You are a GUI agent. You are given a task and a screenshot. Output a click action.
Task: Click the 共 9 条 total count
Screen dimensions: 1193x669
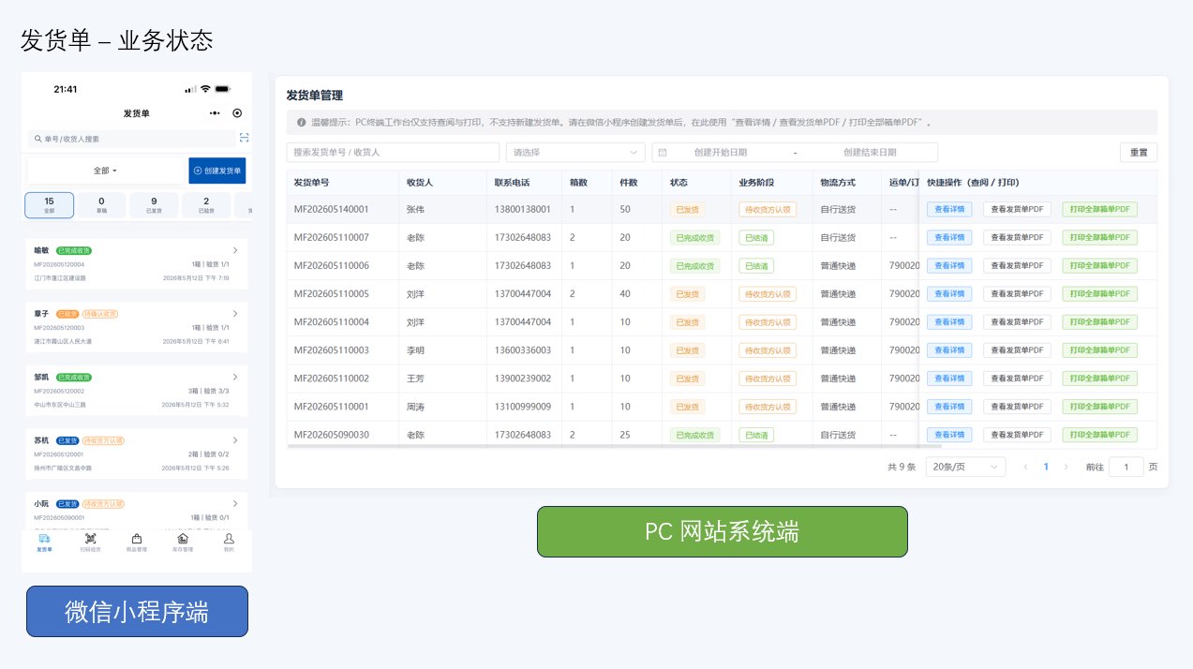902,467
